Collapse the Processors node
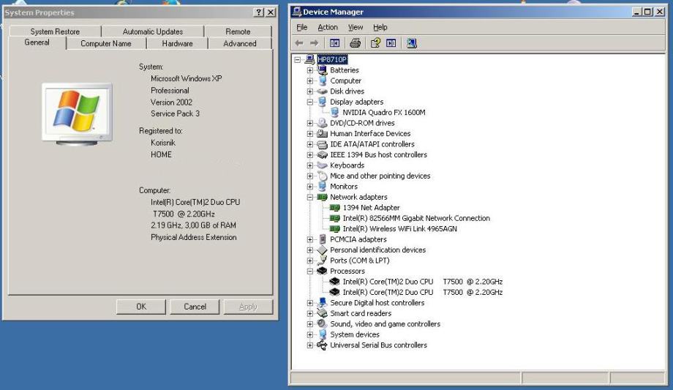 (x=310, y=271)
